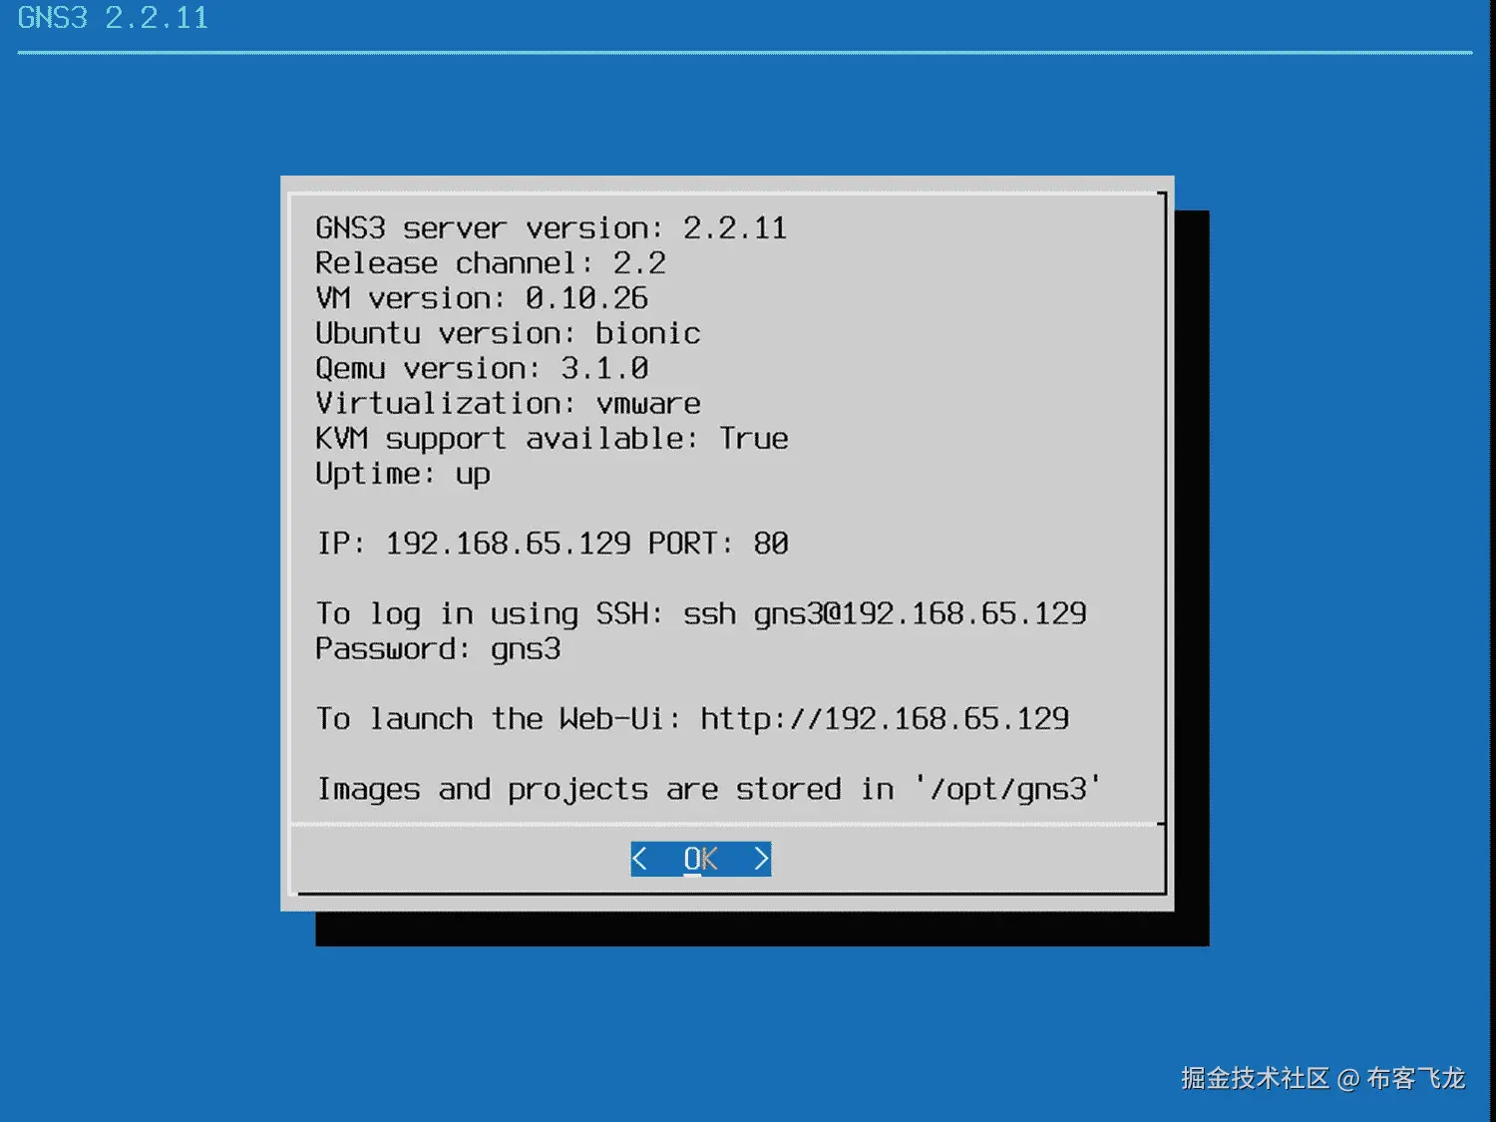Click the 'Ubuntu version: bionic' text
This screenshot has width=1496, height=1122.
point(508,333)
